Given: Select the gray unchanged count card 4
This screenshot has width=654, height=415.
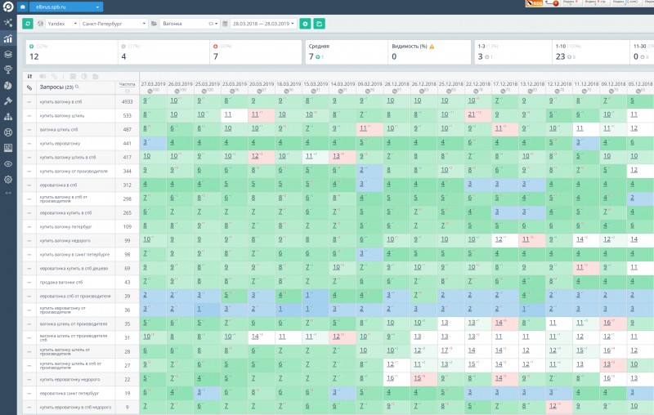Looking at the screenshot, I should point(163,52).
